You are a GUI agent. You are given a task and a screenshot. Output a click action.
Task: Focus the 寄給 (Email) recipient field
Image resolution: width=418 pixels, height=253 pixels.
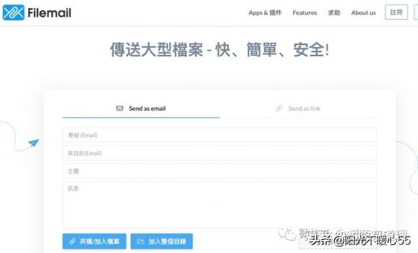pyautogui.click(x=219, y=135)
